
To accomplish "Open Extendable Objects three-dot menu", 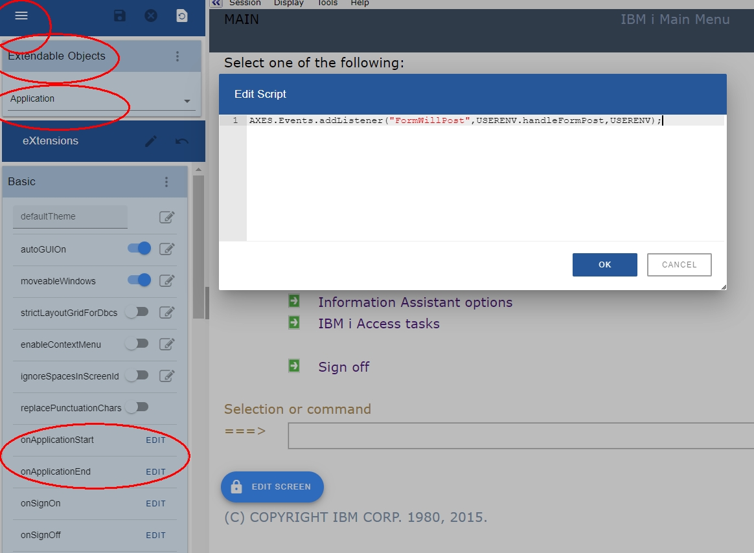I will (x=177, y=56).
